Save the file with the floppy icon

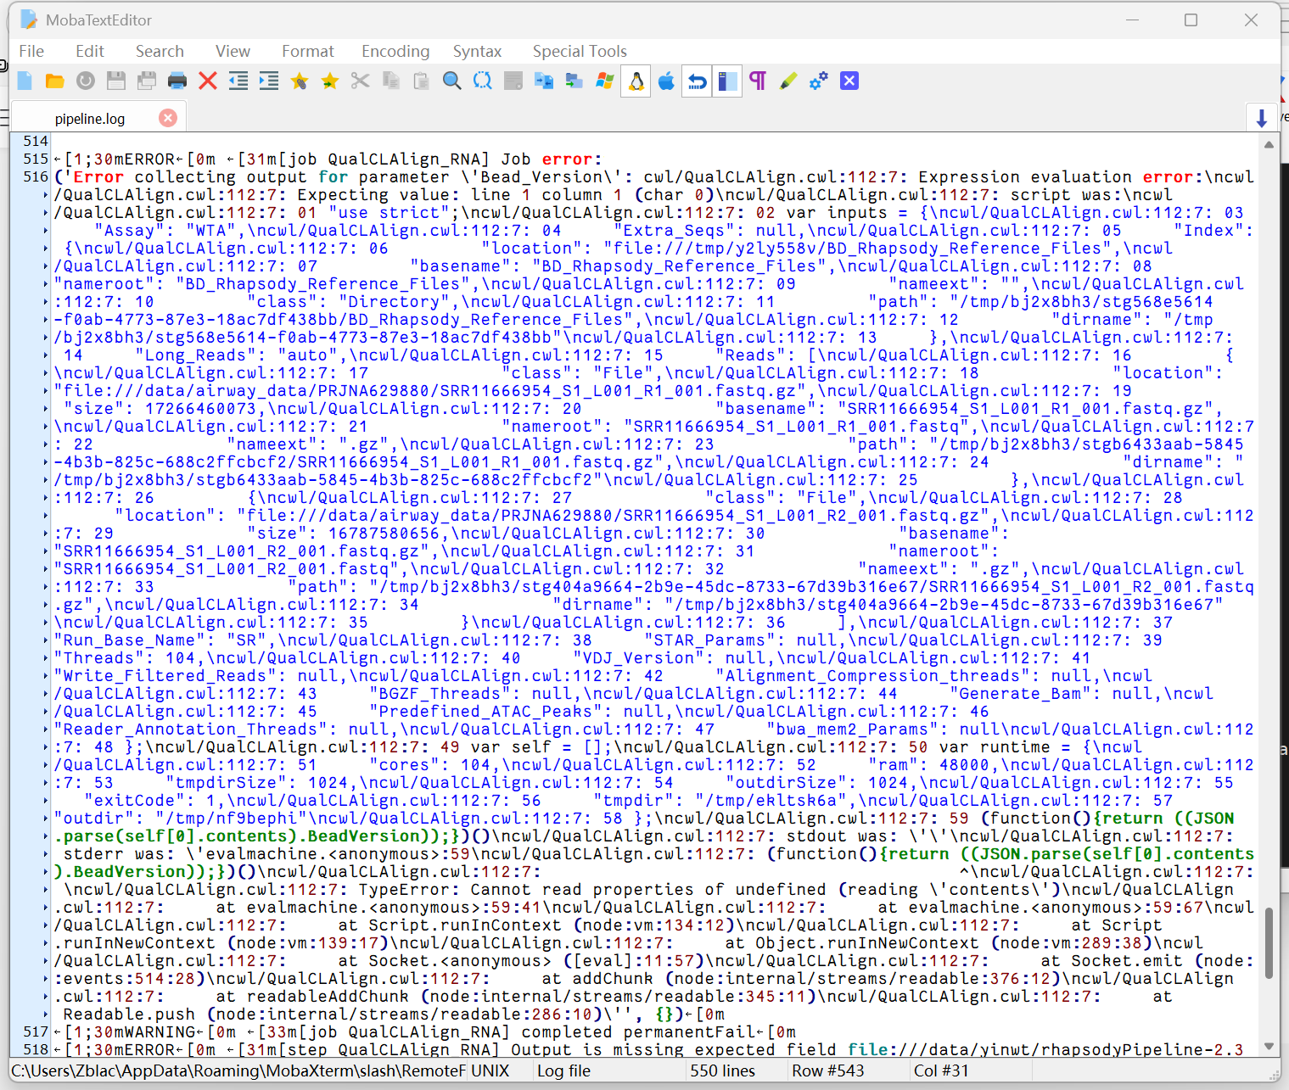click(x=116, y=81)
